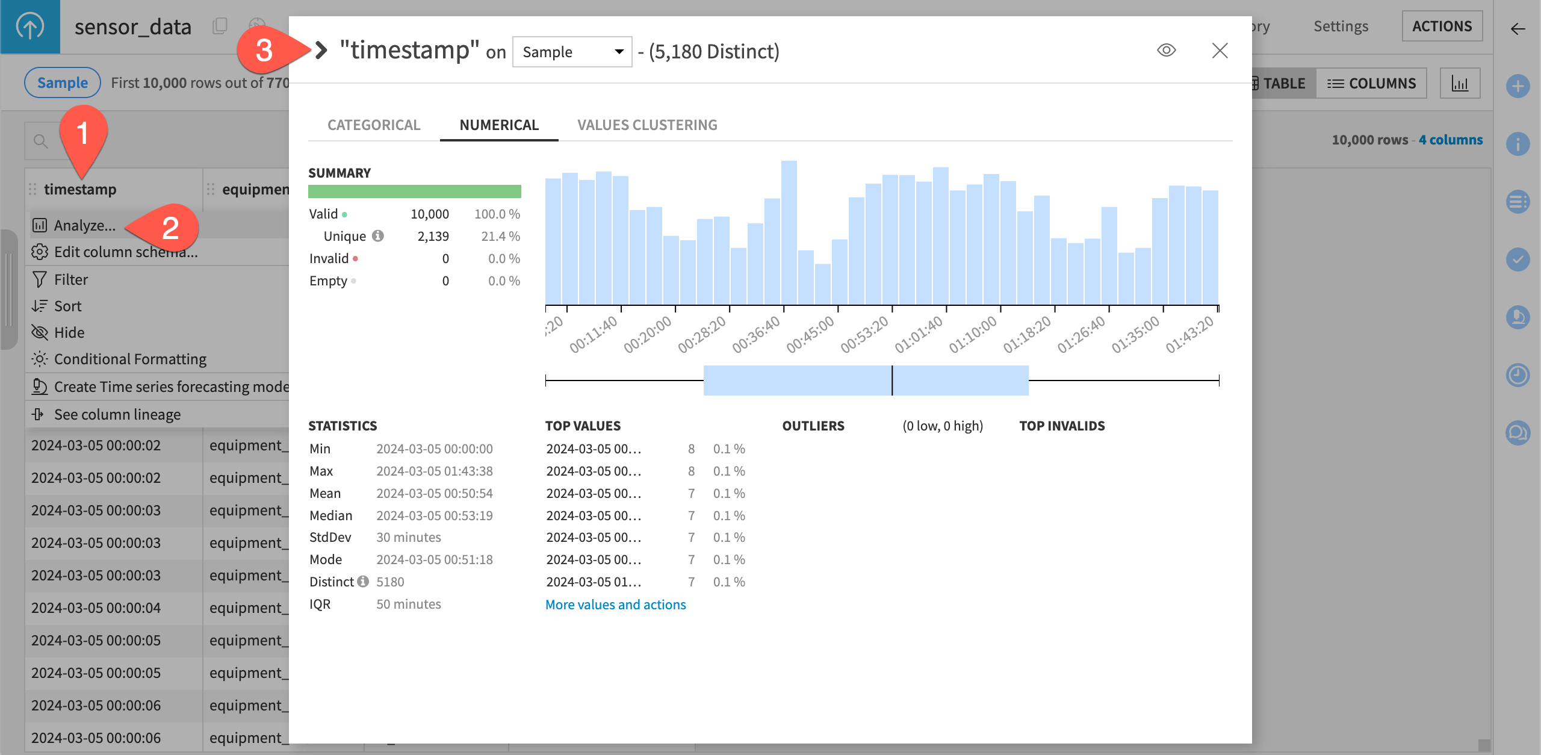Image resolution: width=1541 pixels, height=755 pixels.
Task: Click the More values and actions link
Action: [x=615, y=604]
